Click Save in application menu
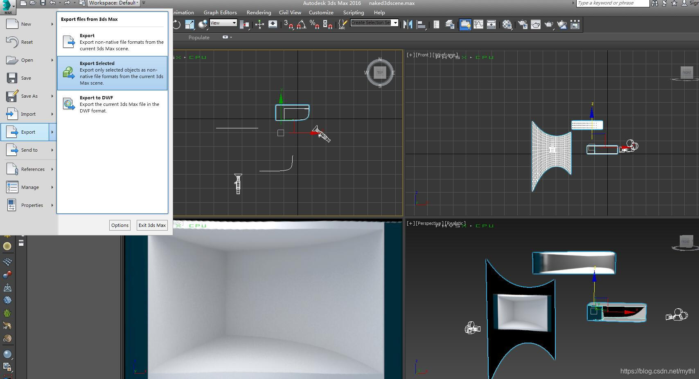 point(28,78)
